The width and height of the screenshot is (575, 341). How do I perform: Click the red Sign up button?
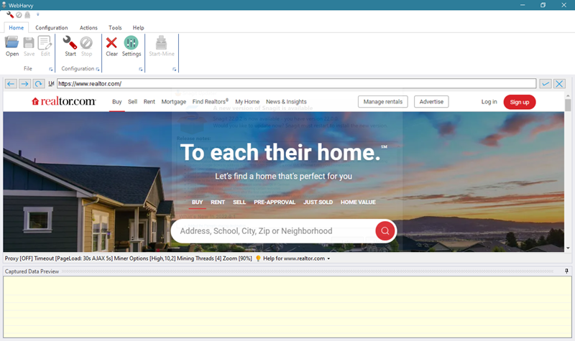[519, 102]
